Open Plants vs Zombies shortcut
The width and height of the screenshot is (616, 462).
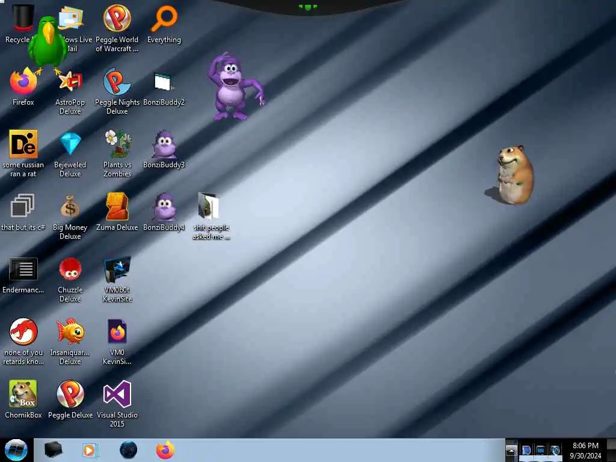117,144
